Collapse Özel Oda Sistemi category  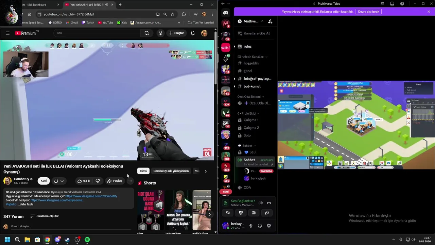coord(250,97)
